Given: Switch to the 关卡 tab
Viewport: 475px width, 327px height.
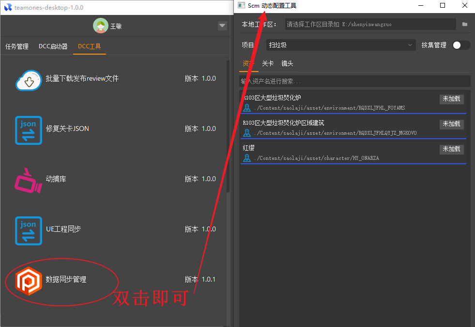Looking at the screenshot, I should (268, 63).
